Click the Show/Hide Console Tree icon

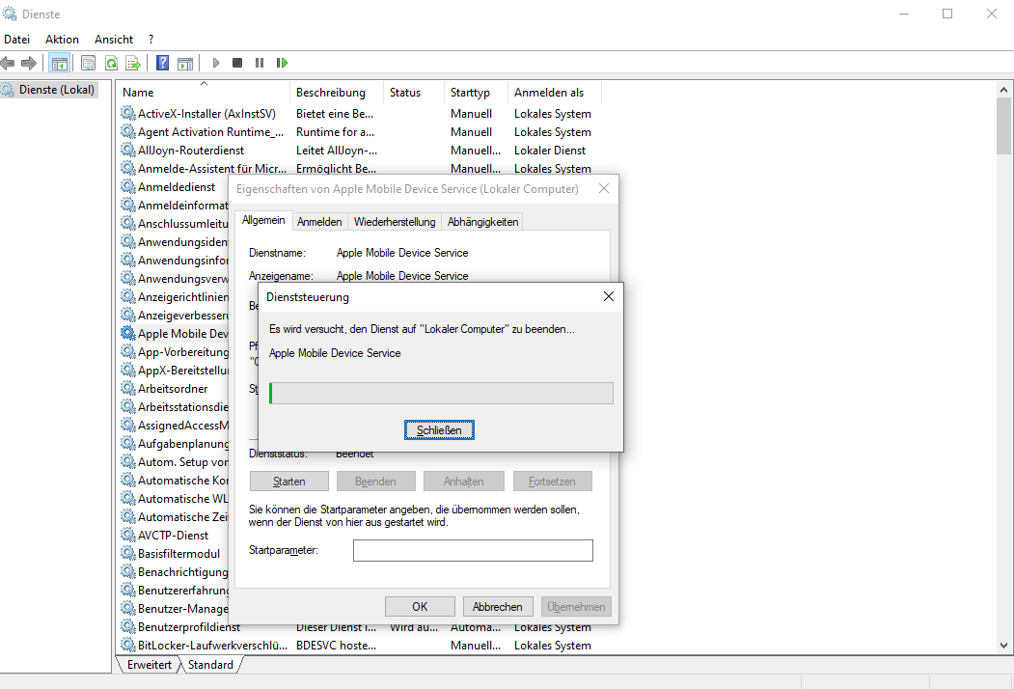(x=59, y=63)
